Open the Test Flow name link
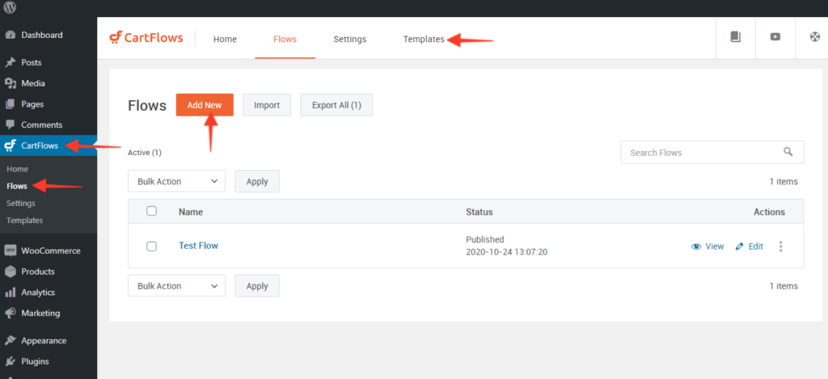Image resolution: width=828 pixels, height=379 pixels. click(x=198, y=246)
